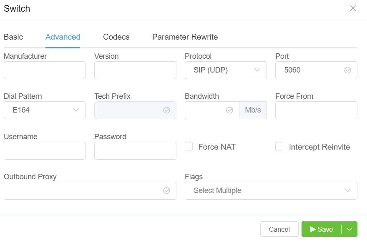Click the check-circle icon in Port field
The height and width of the screenshot is (243, 367).
point(347,70)
